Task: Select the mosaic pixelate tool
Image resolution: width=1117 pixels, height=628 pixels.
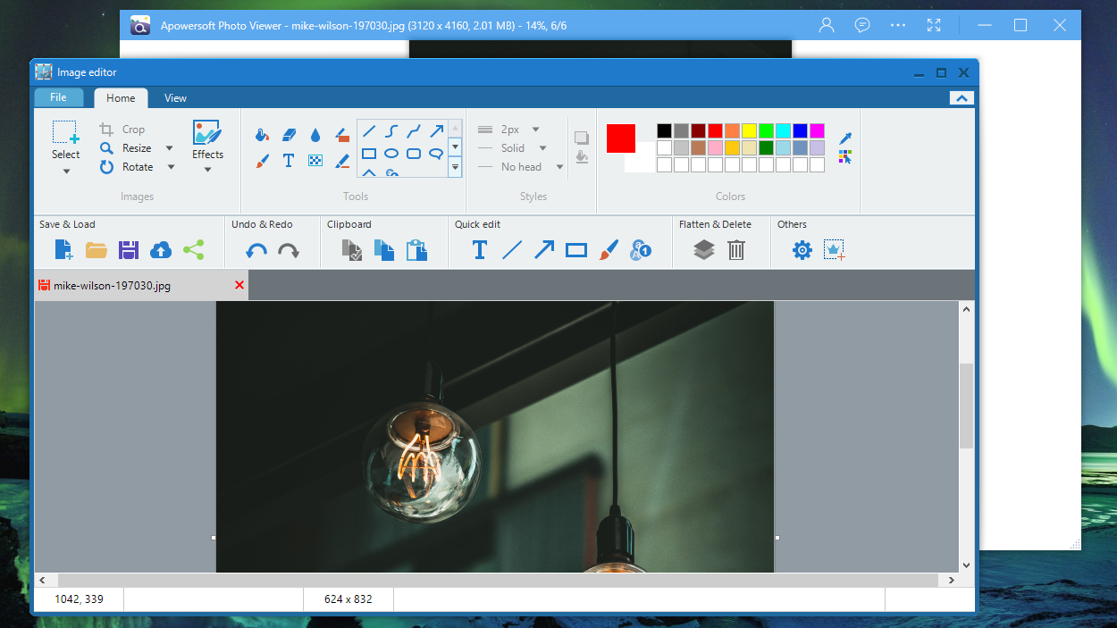Action: point(315,161)
